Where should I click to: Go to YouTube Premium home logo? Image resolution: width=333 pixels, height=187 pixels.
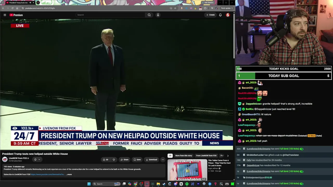(16, 15)
